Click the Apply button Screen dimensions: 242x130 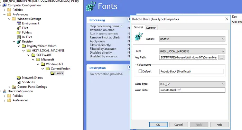click(x=199, y=125)
